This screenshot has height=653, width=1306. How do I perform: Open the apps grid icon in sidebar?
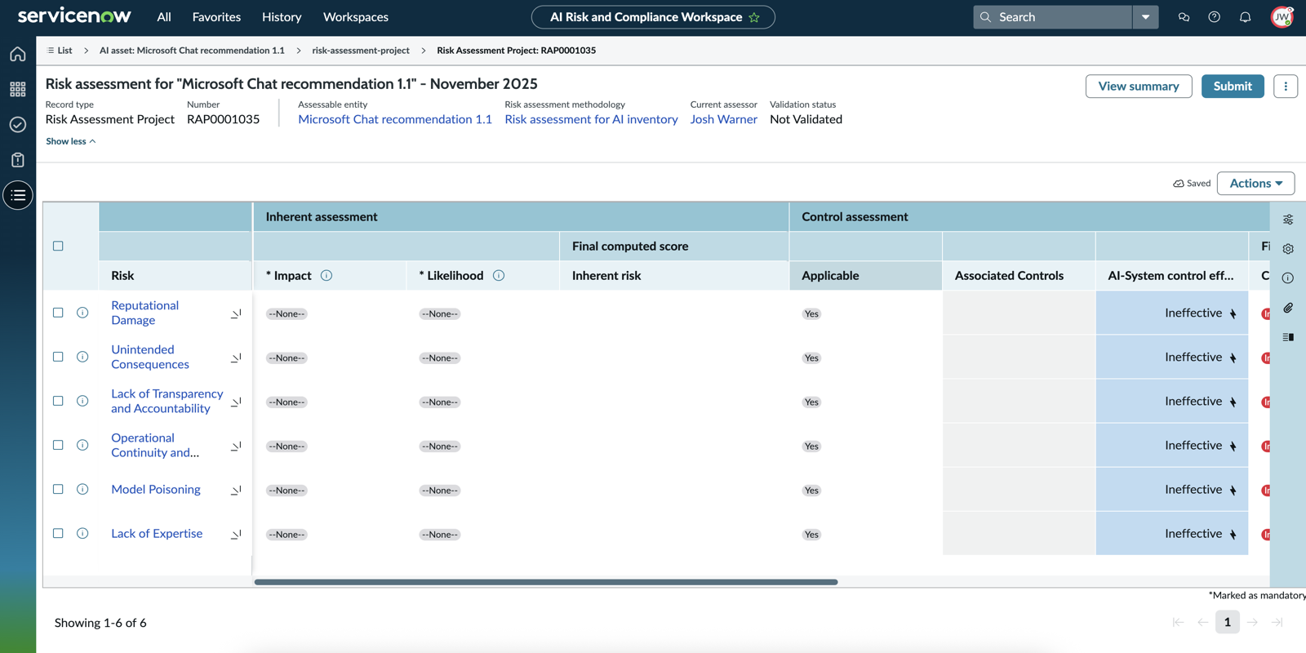[x=18, y=89]
